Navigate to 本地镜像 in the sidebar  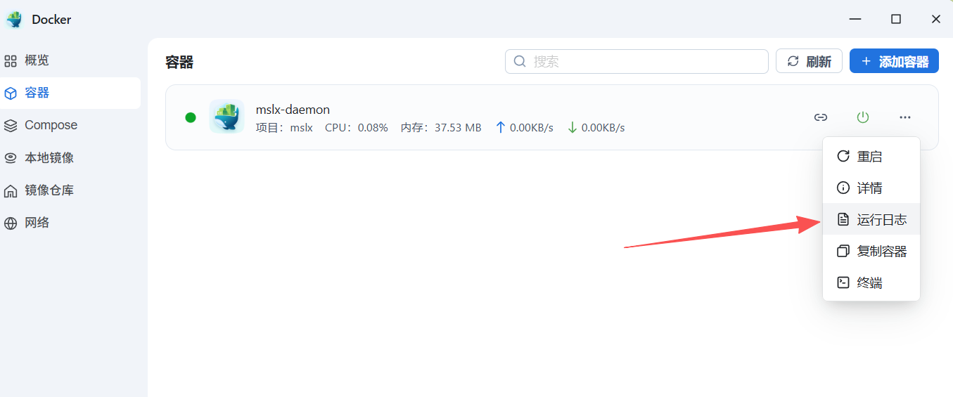(x=49, y=158)
